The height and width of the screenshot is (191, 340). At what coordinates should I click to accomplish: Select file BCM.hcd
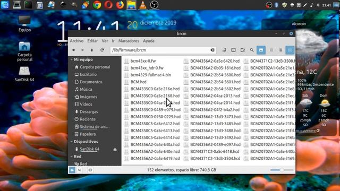(x=138, y=82)
